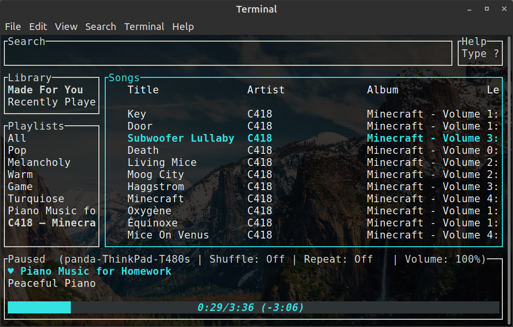Click album Minecraft - Volume 3 on Haggstrom row
This screenshot has width=513, height=327.
coord(433,187)
